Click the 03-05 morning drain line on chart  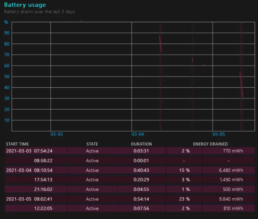241,85
